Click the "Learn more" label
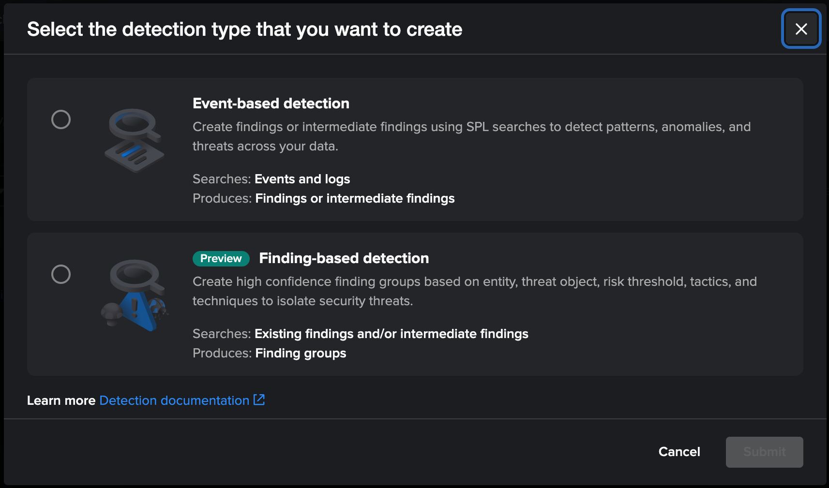 [61, 400]
